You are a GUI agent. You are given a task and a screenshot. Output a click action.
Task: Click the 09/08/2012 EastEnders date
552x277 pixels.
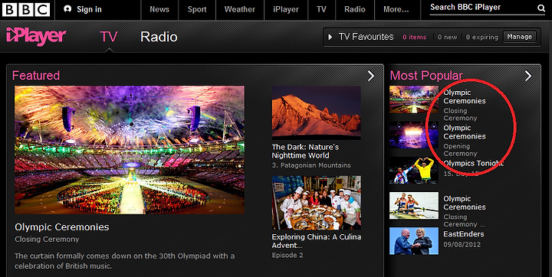462,245
